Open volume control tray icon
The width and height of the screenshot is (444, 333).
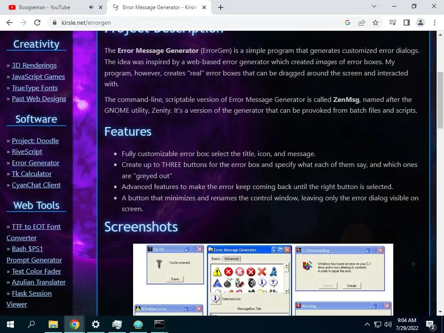click(388, 324)
